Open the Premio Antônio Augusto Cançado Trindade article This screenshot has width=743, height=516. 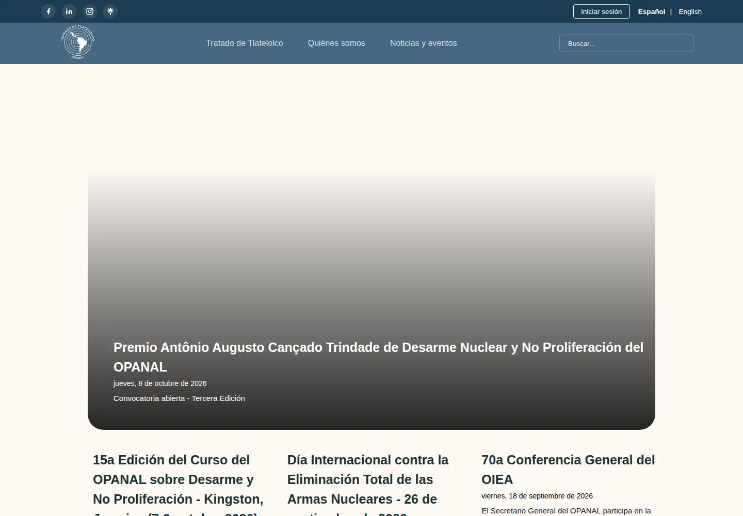pos(379,357)
